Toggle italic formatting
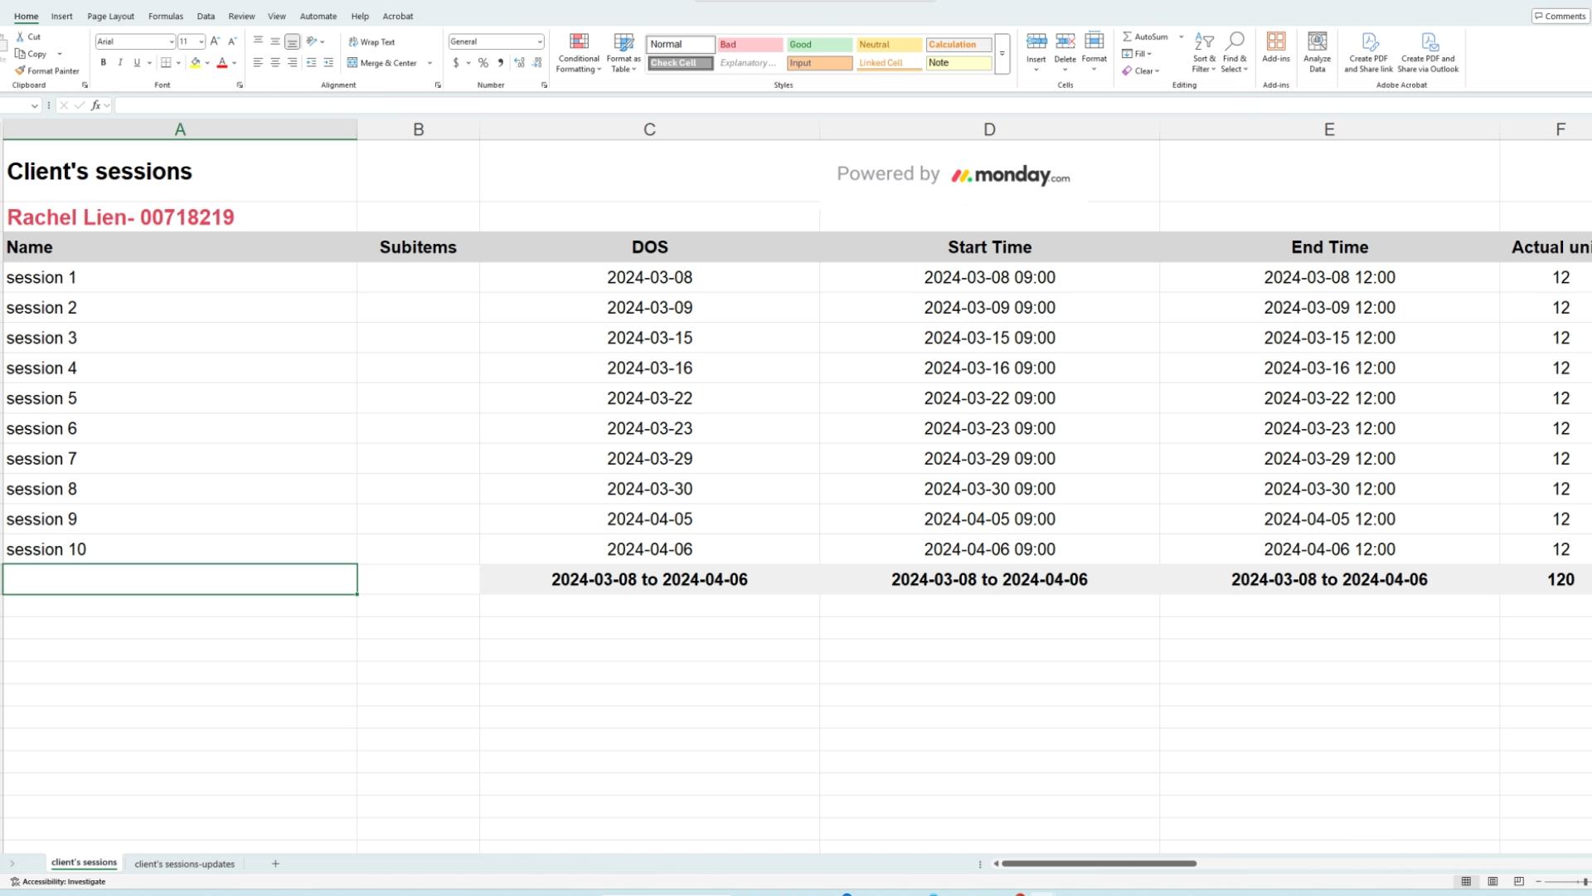This screenshot has width=1592, height=896. (x=120, y=63)
